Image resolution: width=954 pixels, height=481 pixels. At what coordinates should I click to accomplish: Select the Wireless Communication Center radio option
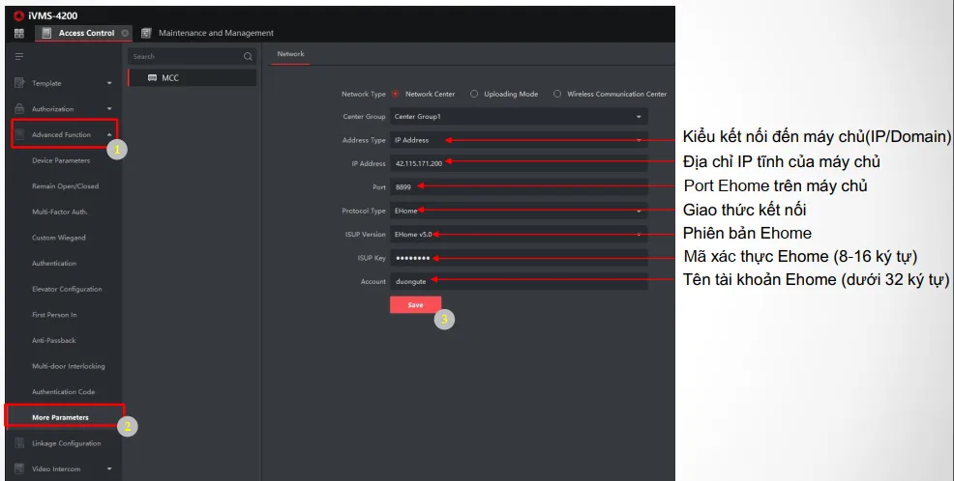[x=557, y=95]
